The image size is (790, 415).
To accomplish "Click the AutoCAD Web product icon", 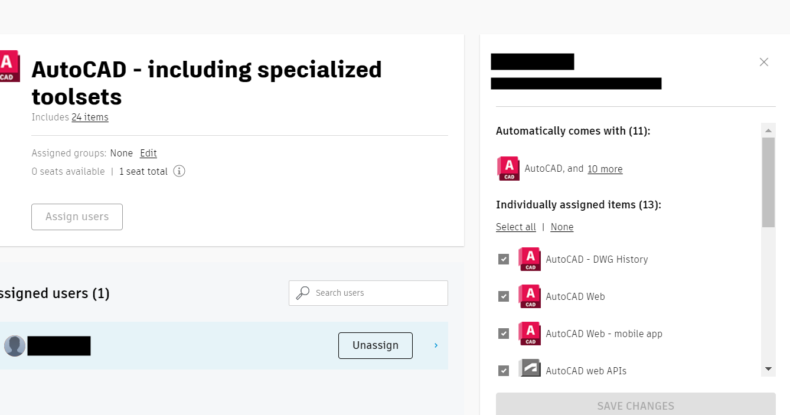I will [x=529, y=296].
